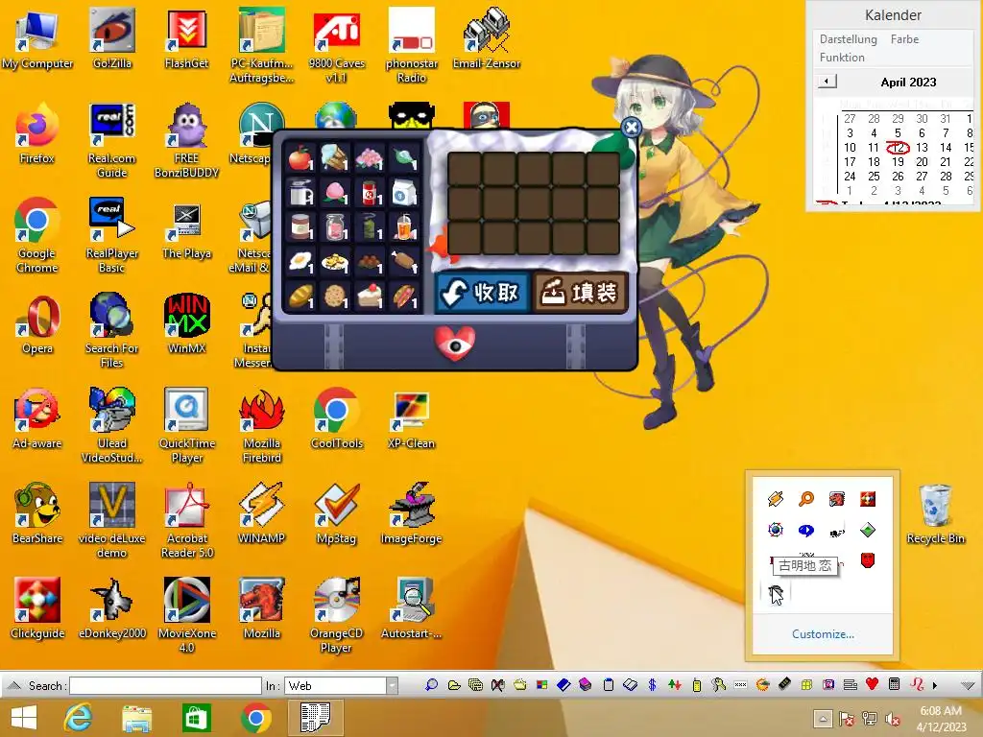The image size is (983, 737).
Task: Expand more toolbar buttons arrow
Action: pos(935,685)
